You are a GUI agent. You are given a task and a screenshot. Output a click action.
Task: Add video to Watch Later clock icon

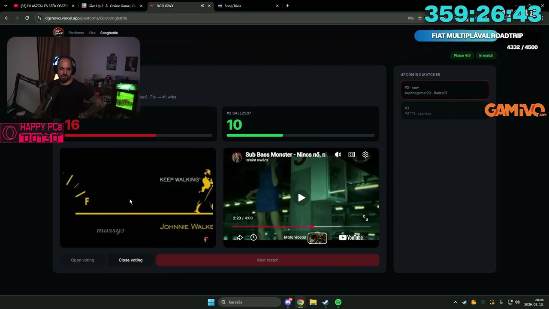(253, 237)
